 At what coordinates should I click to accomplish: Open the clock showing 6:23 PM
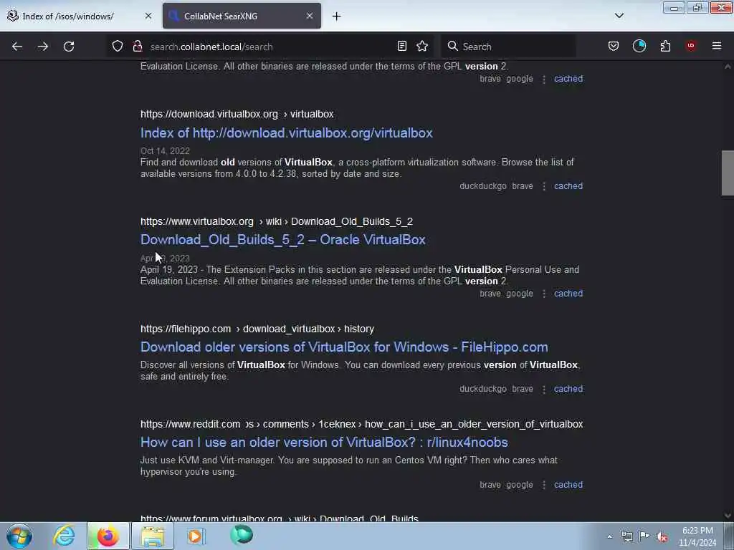pyautogui.click(x=697, y=536)
